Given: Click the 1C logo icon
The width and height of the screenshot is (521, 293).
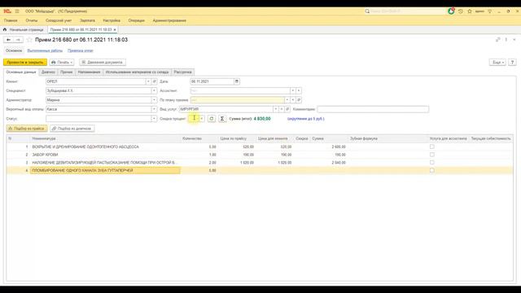Looking at the screenshot, I should (x=7, y=11).
